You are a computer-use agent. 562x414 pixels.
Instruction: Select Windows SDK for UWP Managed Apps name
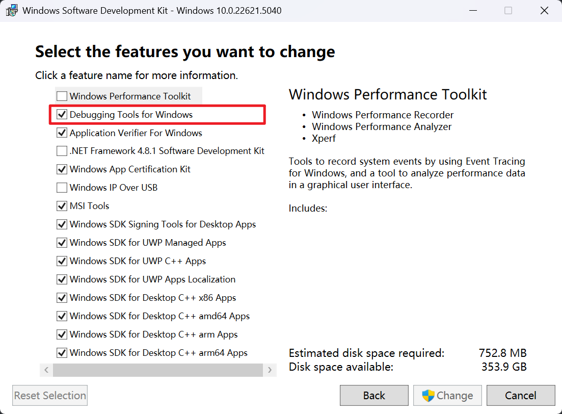pyautogui.click(x=148, y=243)
